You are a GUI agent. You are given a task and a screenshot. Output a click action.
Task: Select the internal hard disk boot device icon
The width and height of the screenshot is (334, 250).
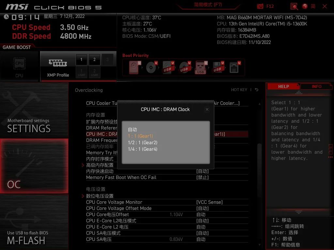(135, 67)
